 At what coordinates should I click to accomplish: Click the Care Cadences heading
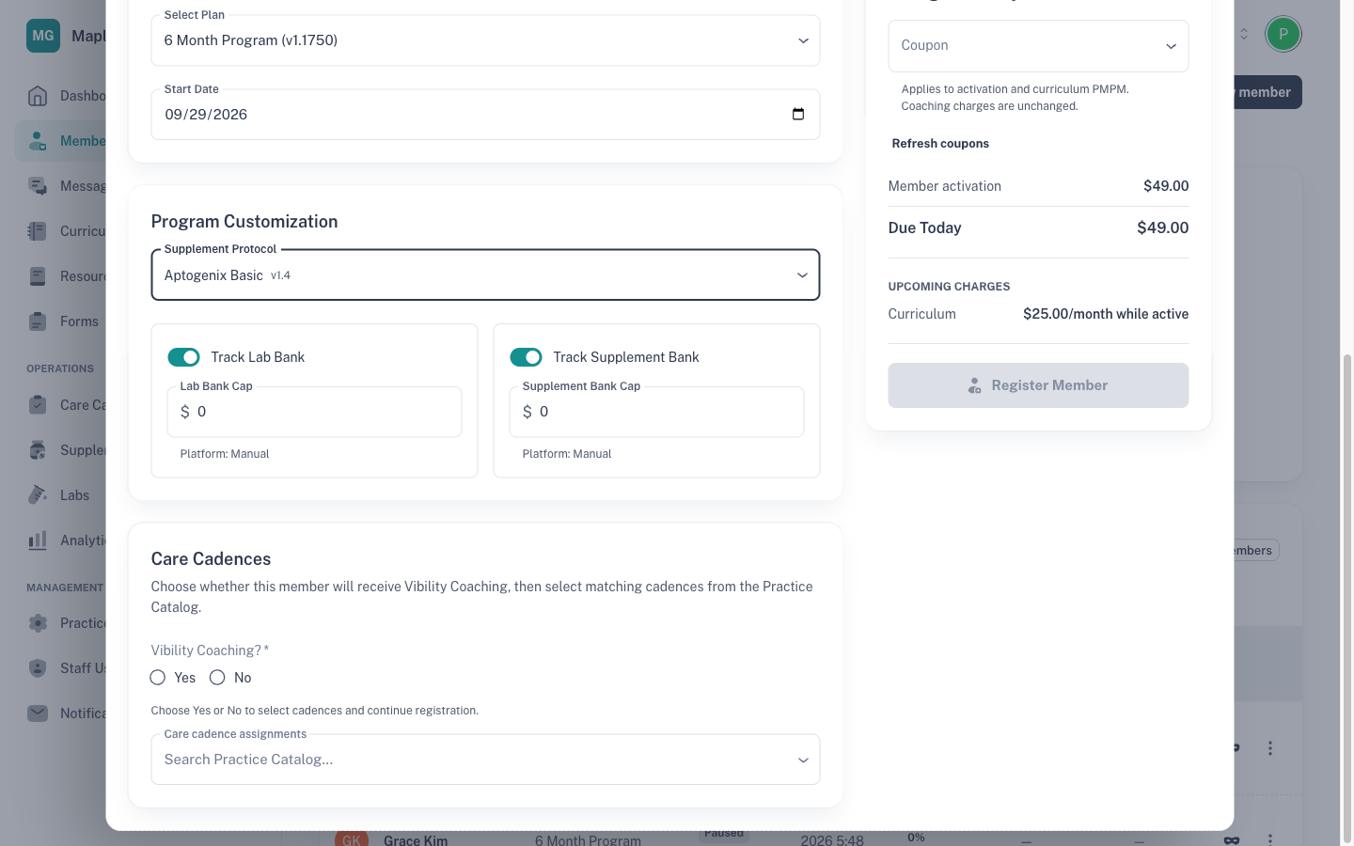(x=211, y=559)
